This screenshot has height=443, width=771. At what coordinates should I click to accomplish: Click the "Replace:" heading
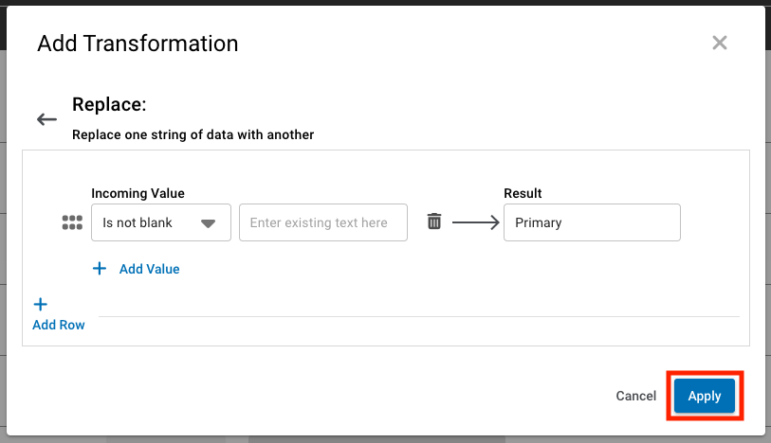(109, 104)
